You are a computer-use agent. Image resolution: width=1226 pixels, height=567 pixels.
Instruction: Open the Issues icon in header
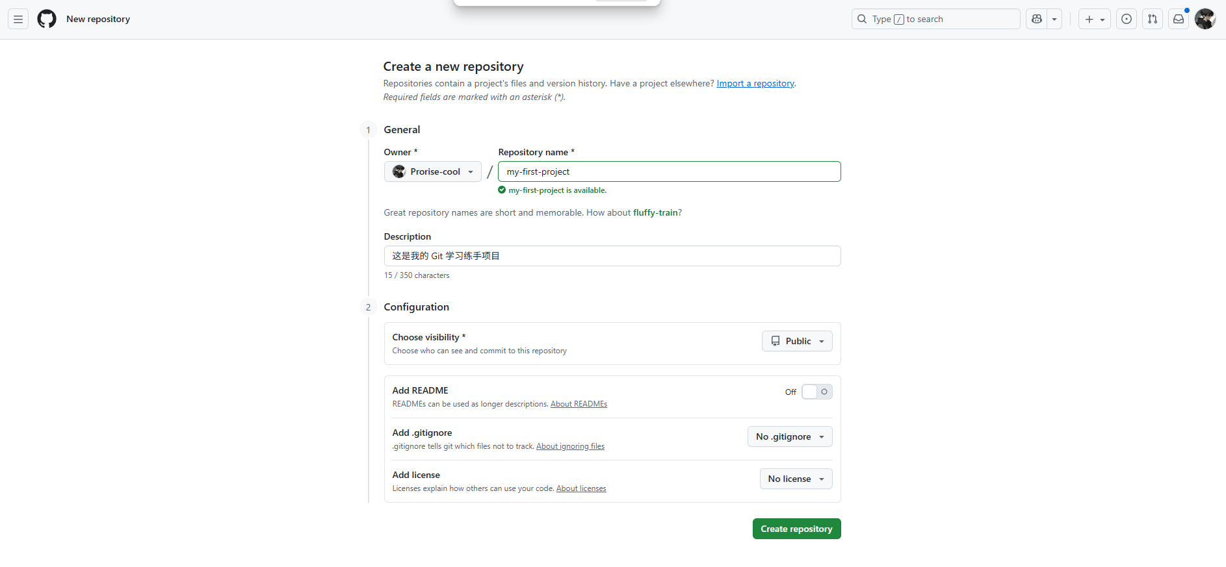[1127, 19]
